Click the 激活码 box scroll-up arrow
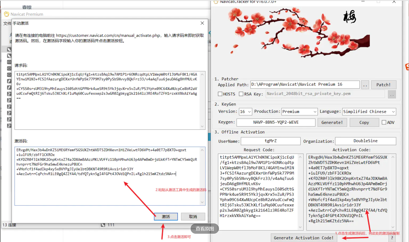Viewport: 409px width, 242px height. click(x=202, y=150)
